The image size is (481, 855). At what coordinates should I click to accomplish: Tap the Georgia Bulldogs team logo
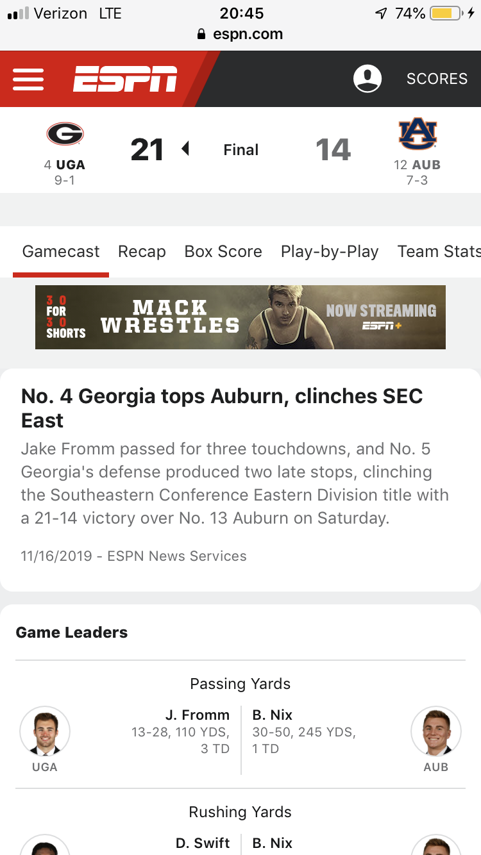click(65, 134)
